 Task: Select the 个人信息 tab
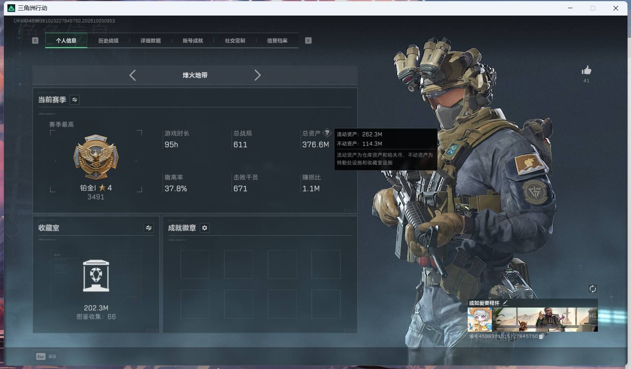click(66, 40)
